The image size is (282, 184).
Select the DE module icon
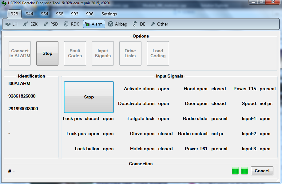tap(139, 24)
